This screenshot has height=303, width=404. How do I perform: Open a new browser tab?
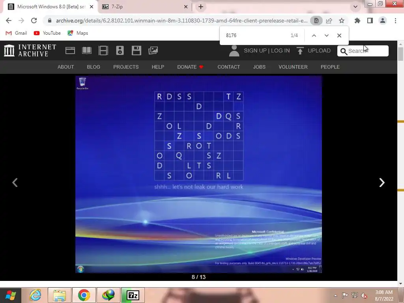[201, 7]
